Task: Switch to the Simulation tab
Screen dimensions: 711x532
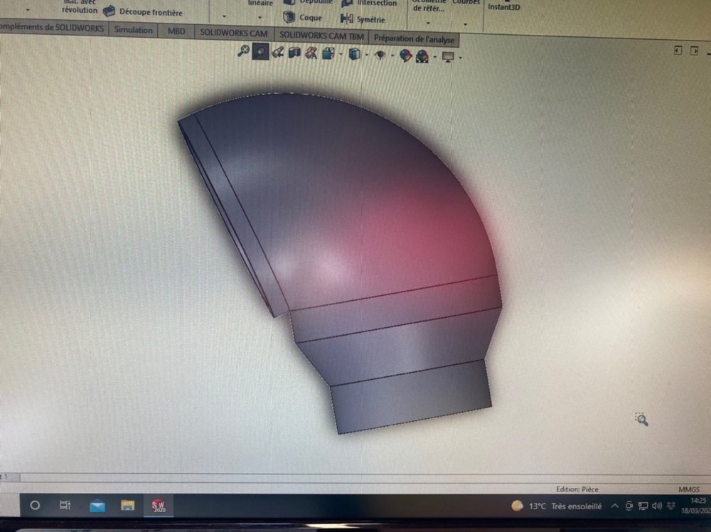Action: 134,30
